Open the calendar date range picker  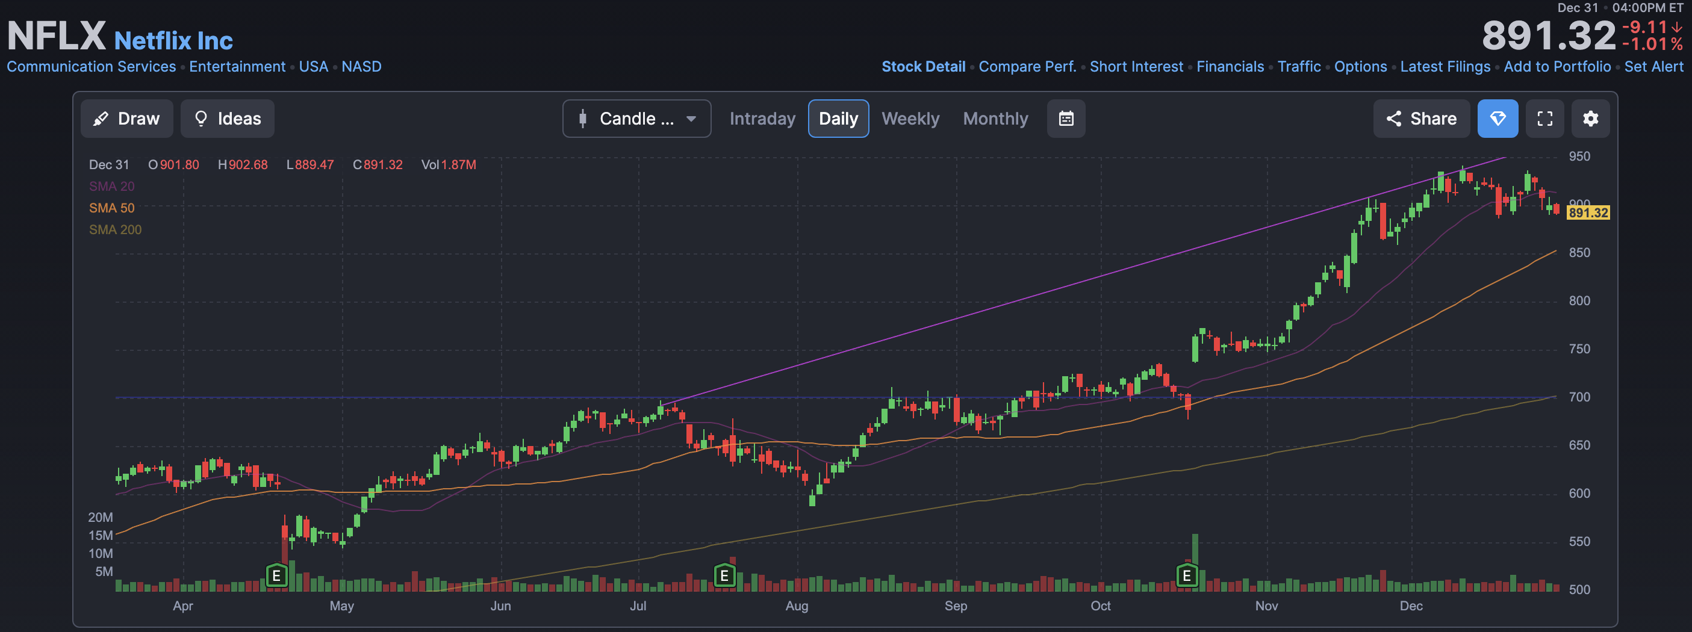[x=1065, y=119]
